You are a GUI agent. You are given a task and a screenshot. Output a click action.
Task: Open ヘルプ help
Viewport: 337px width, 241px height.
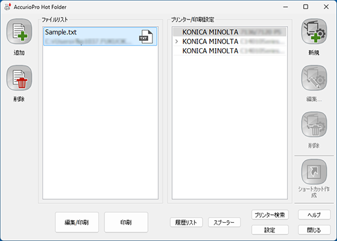point(314,215)
